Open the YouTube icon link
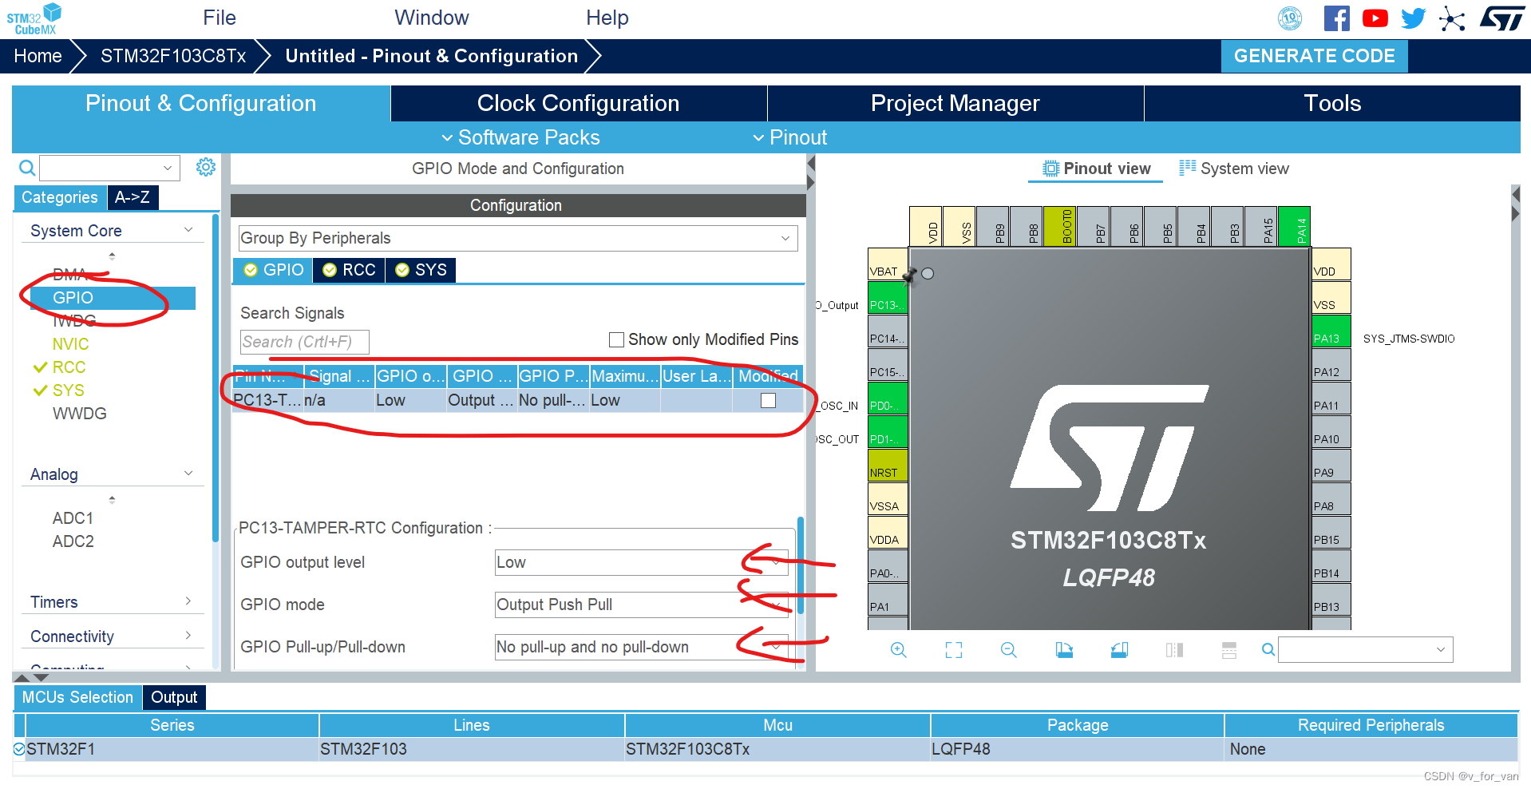Image resolution: width=1531 pixels, height=789 pixels. 1375,18
